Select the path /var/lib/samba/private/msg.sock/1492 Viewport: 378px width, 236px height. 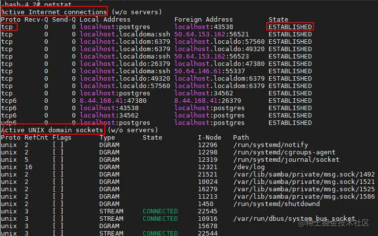[x=304, y=175]
